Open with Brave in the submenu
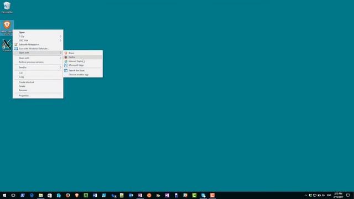Screen dimensions: 354x199 point(82,53)
